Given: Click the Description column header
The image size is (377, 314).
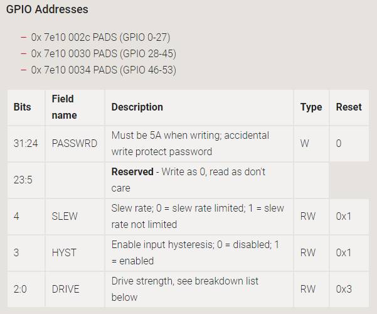Looking at the screenshot, I should tap(137, 107).
